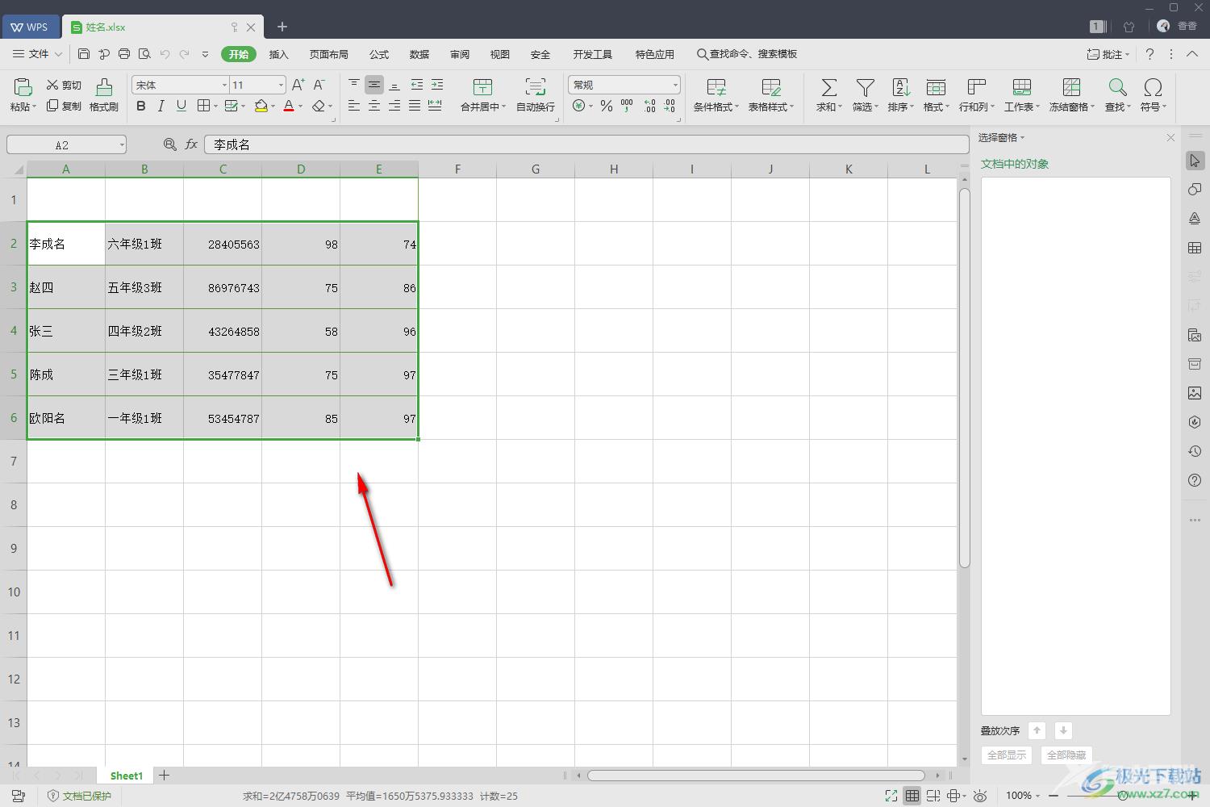The height and width of the screenshot is (807, 1210).
Task: Click the Save icon in quick access bar
Action: point(84,54)
